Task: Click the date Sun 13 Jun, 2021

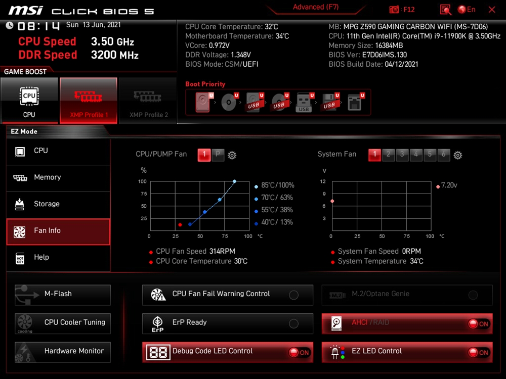Action: (x=93, y=25)
